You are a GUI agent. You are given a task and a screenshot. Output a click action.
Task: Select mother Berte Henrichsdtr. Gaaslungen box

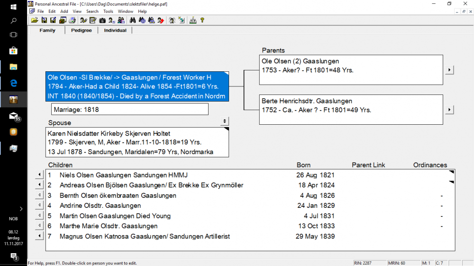click(x=351, y=110)
